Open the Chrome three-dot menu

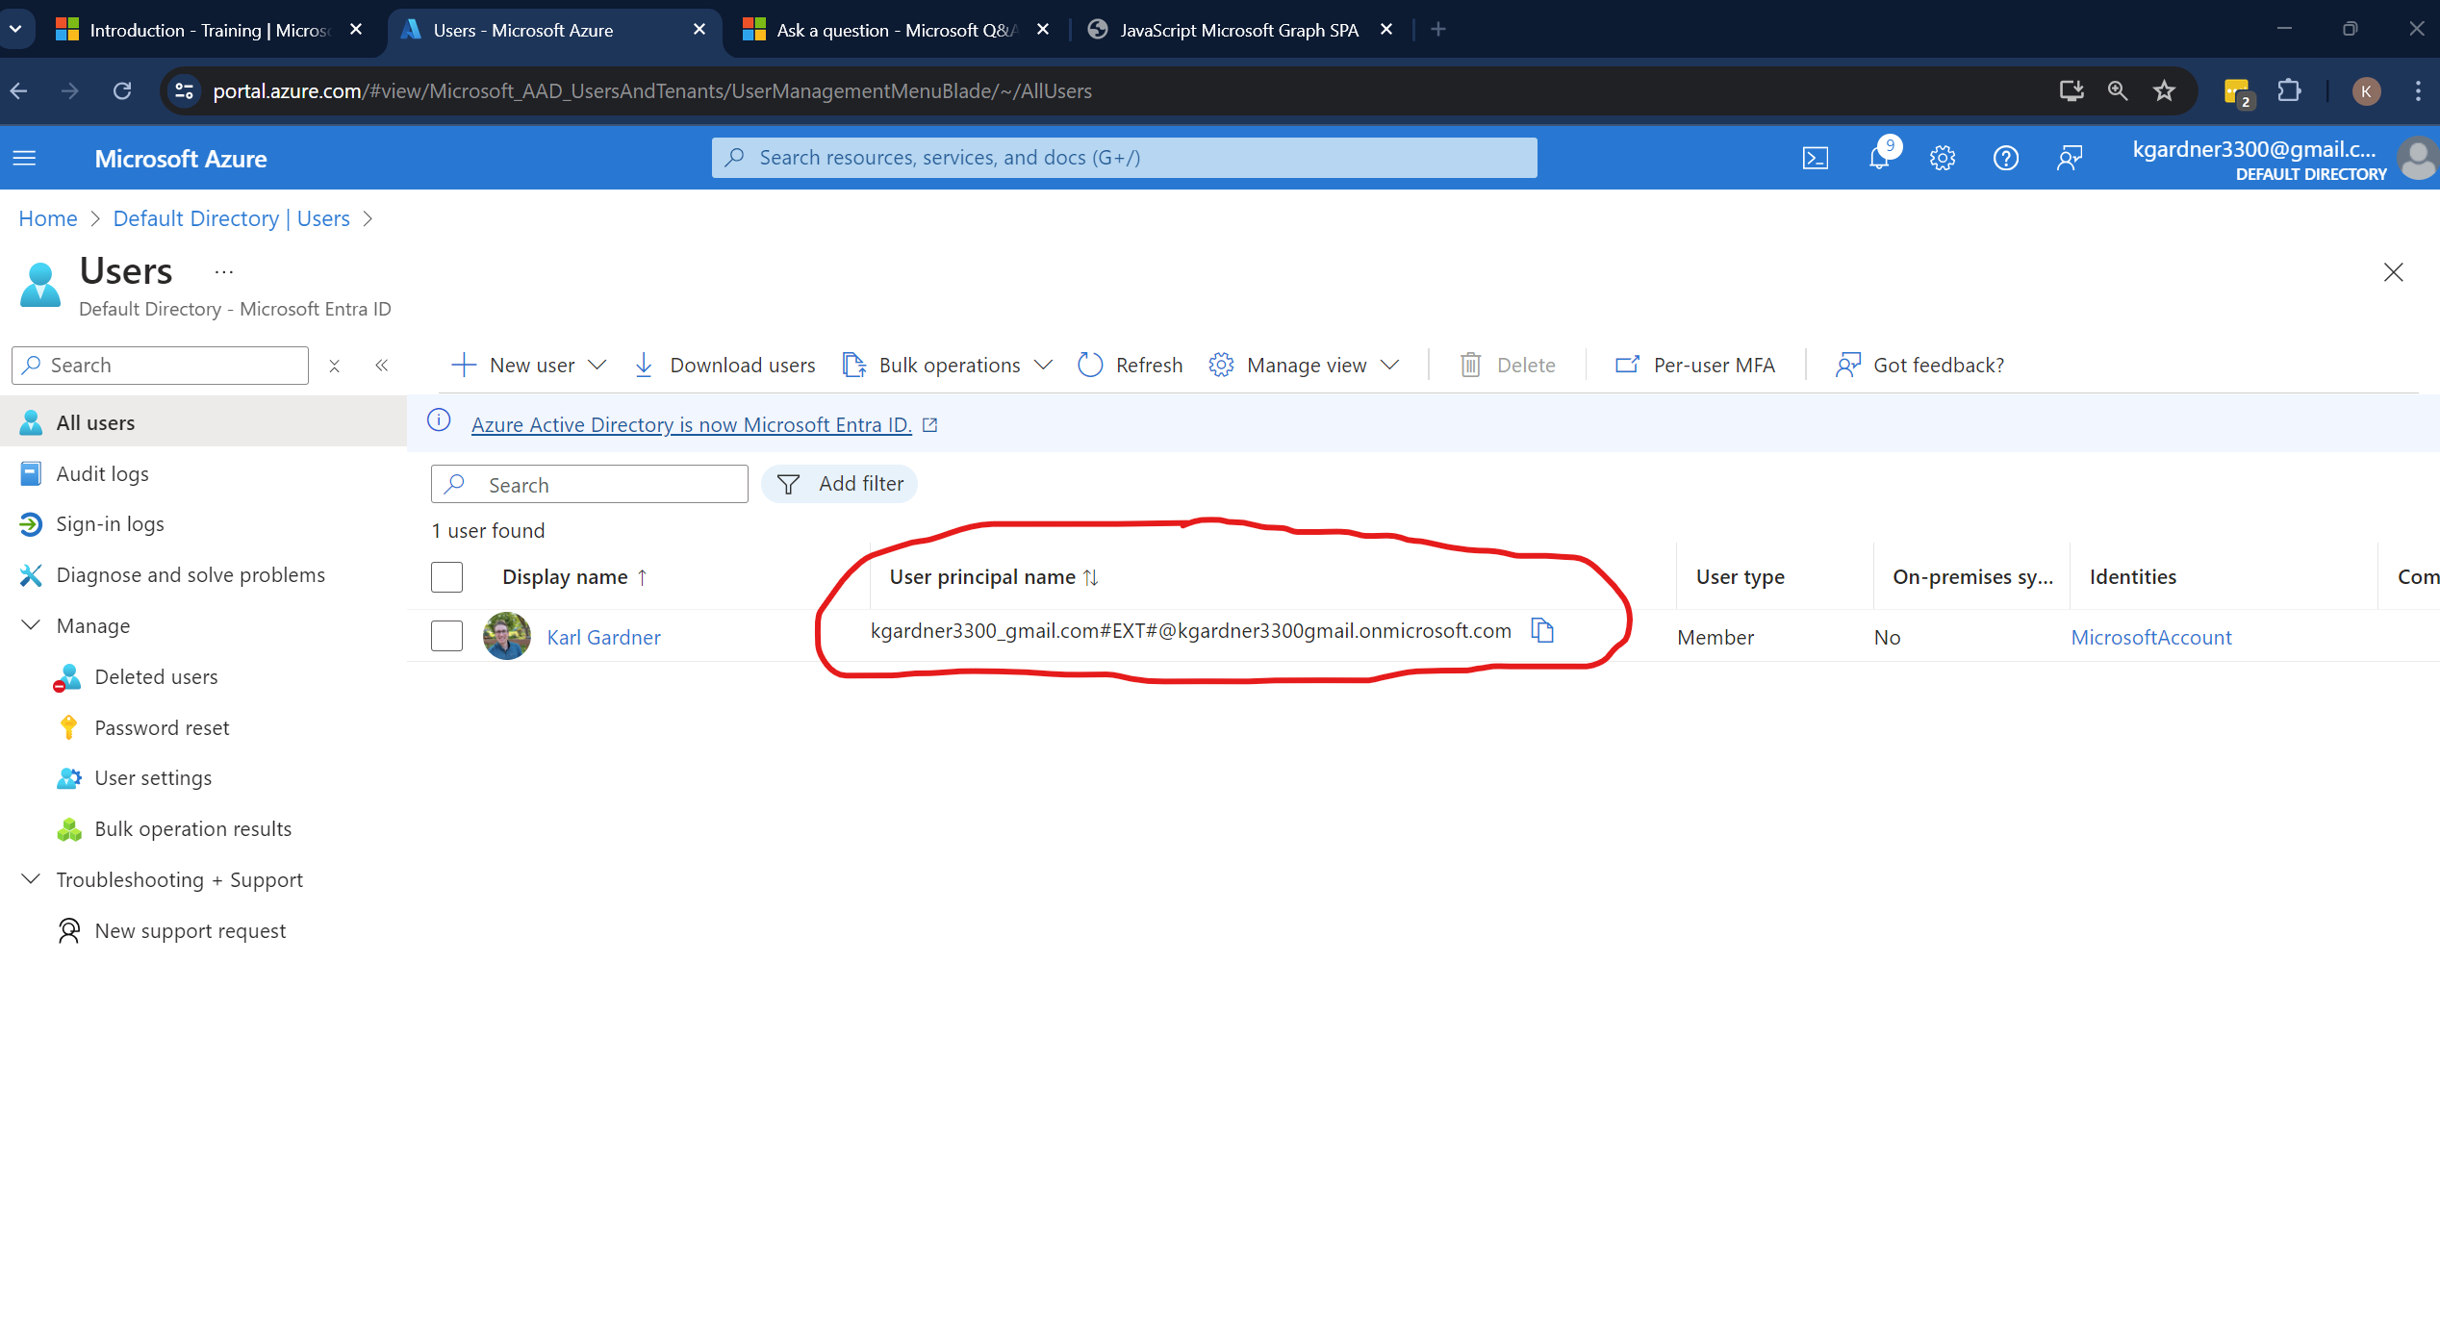pyautogui.click(x=2418, y=91)
